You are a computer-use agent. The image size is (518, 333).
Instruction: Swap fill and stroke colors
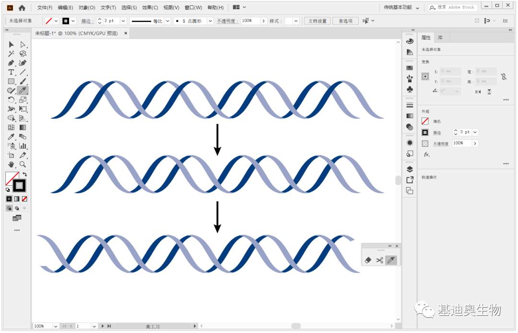pos(25,174)
